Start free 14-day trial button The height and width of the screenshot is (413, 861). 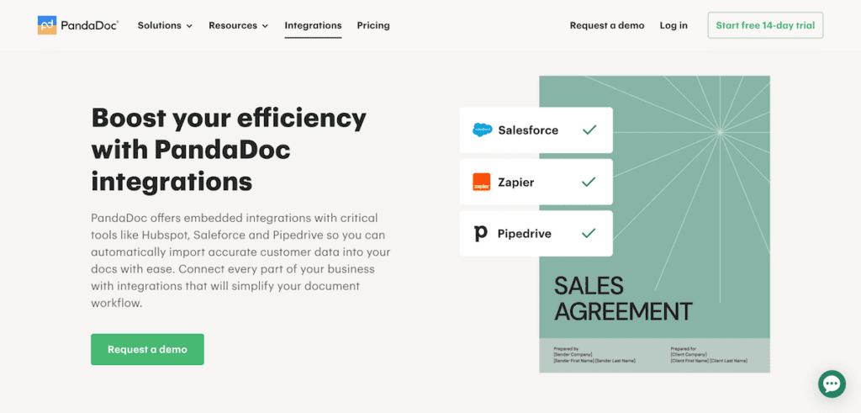765,25
